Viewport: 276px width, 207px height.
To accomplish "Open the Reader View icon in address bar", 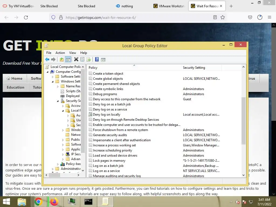I will coord(215,17).
